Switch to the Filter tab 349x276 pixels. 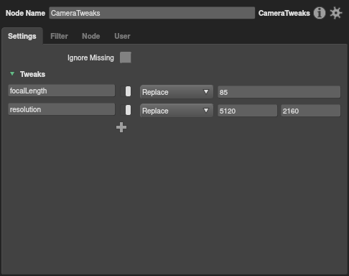click(59, 36)
